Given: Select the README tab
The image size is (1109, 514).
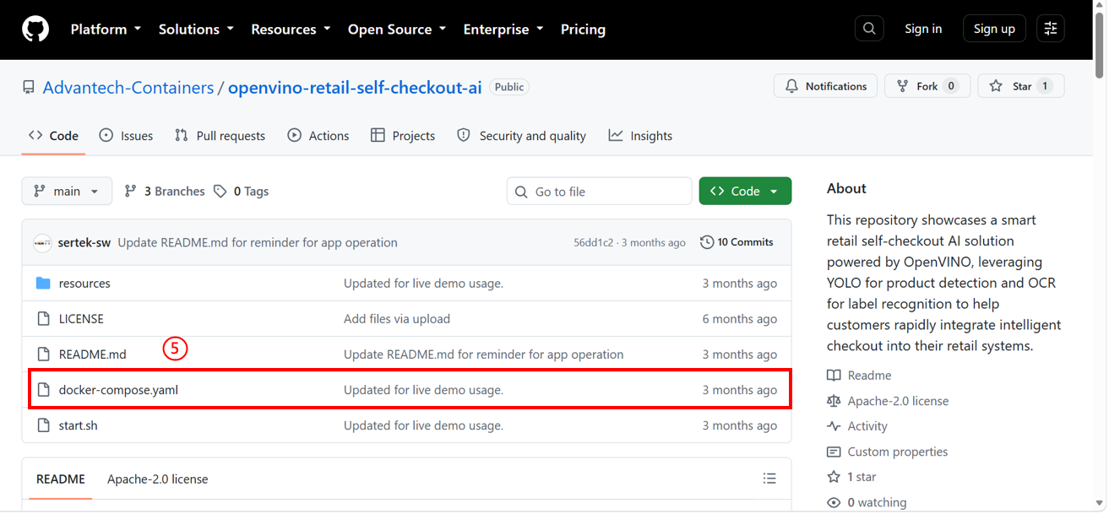Looking at the screenshot, I should coord(61,479).
